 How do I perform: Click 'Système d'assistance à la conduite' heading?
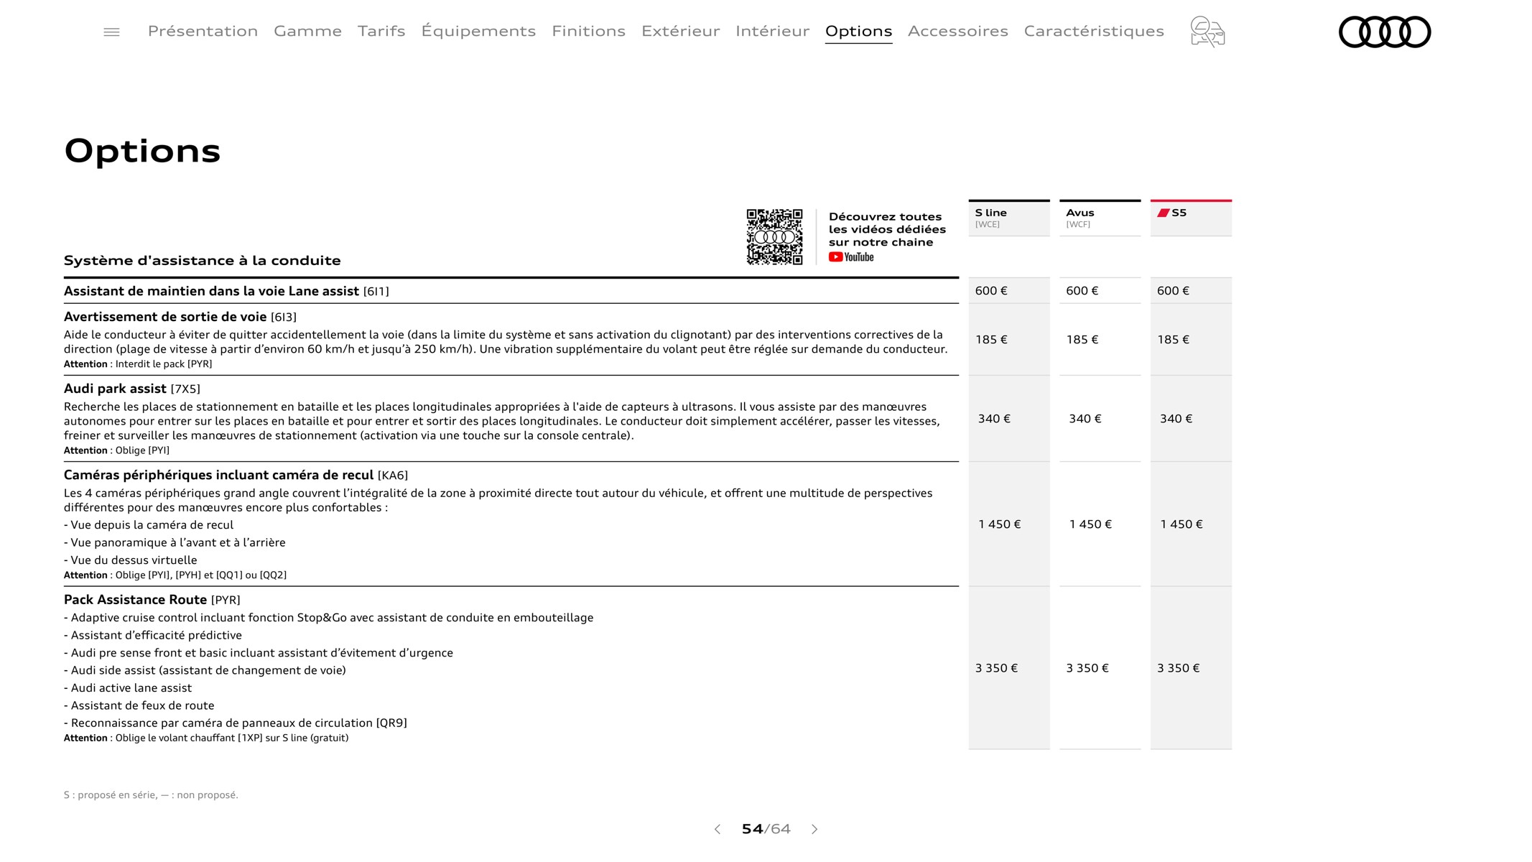click(203, 260)
